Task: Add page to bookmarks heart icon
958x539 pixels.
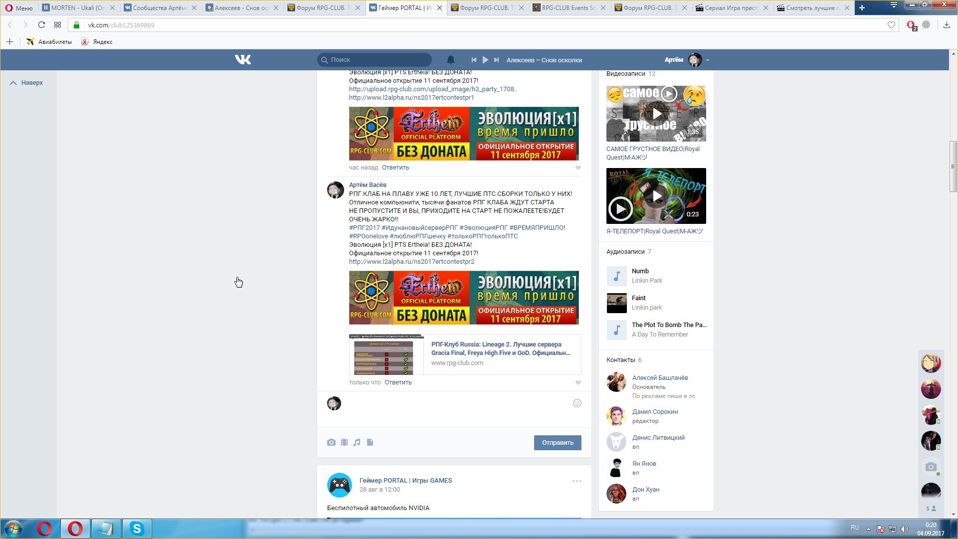Action: pos(891,25)
